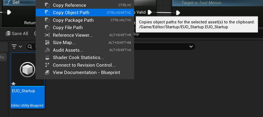Image resolution: width=263 pixels, height=117 pixels.
Task: Click the revision control branch icon
Action: (x=47, y=65)
